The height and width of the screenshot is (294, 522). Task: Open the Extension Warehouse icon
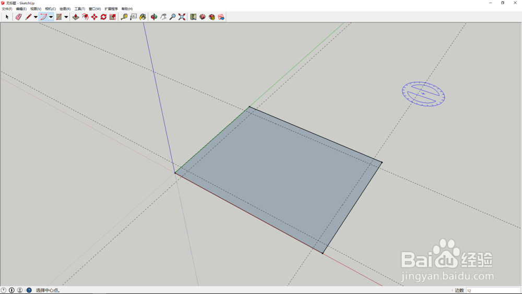(212, 17)
